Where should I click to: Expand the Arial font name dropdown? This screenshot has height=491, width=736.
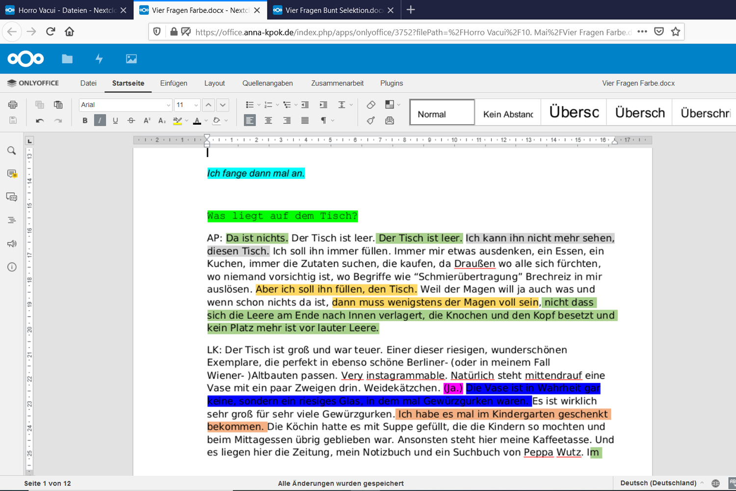[168, 105]
